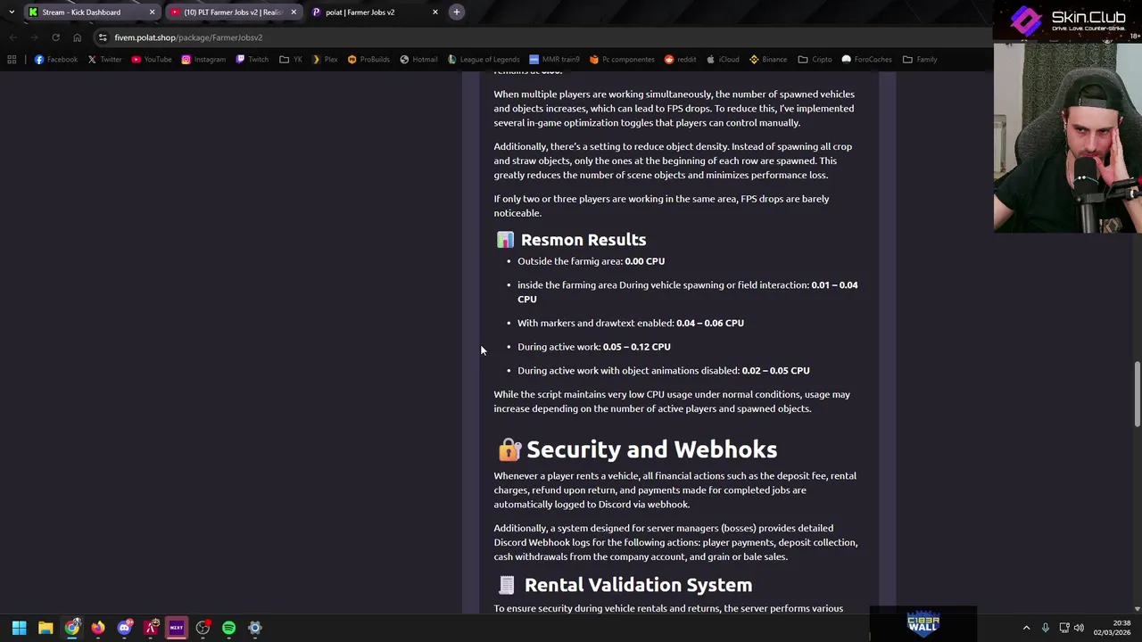Image resolution: width=1142 pixels, height=642 pixels.
Task: Click the Rental Validation System heading
Action: point(638,585)
